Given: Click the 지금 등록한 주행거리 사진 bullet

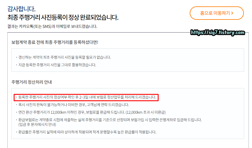Looking at the screenshot, I should click(x=56, y=65).
